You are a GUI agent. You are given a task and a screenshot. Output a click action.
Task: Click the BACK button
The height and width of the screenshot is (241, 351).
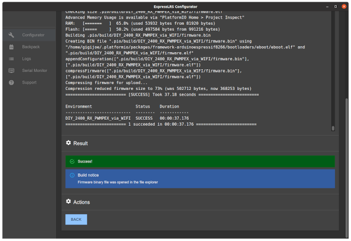(76, 219)
